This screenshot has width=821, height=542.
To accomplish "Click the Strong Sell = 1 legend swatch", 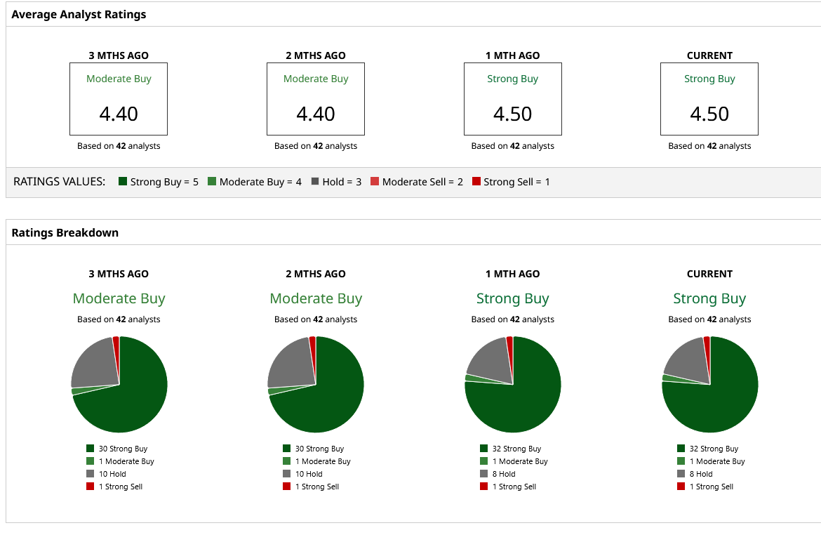I will pyautogui.click(x=476, y=181).
